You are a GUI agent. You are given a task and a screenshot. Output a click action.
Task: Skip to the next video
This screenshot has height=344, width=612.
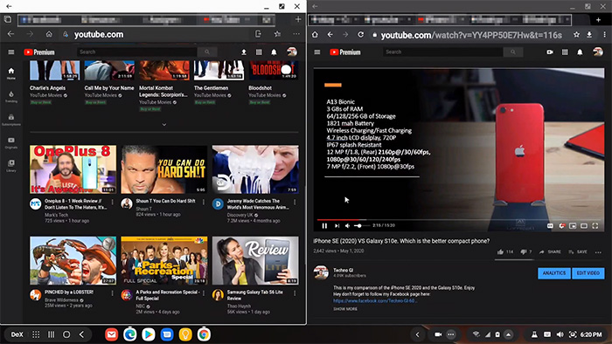pos(337,225)
